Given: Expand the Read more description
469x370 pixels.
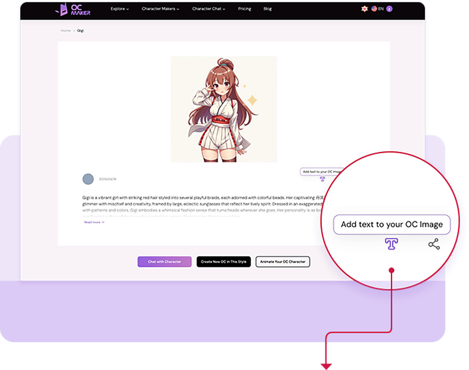Looking at the screenshot, I should click(93, 222).
